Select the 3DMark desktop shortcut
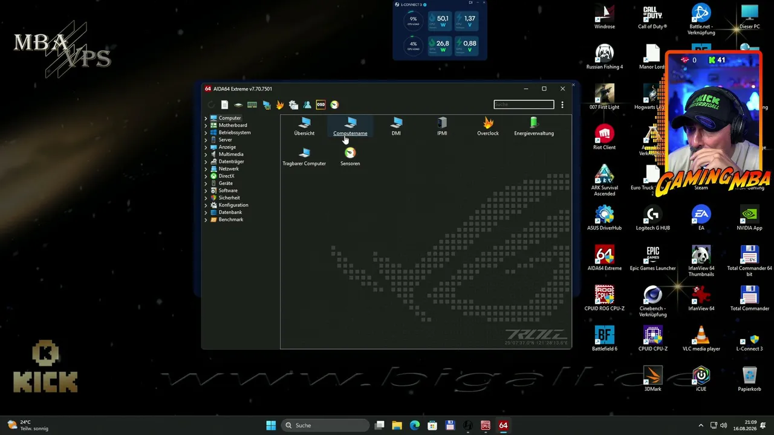This screenshot has width=774, height=435. (653, 379)
